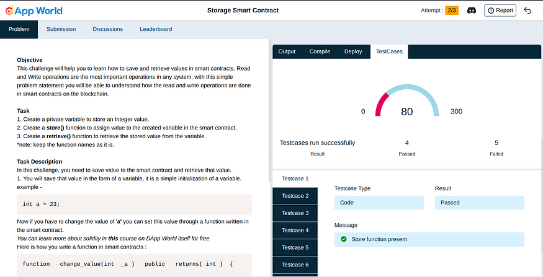Image resolution: width=543 pixels, height=277 pixels.
Task: Select Testcase 3
Action: tap(295, 213)
